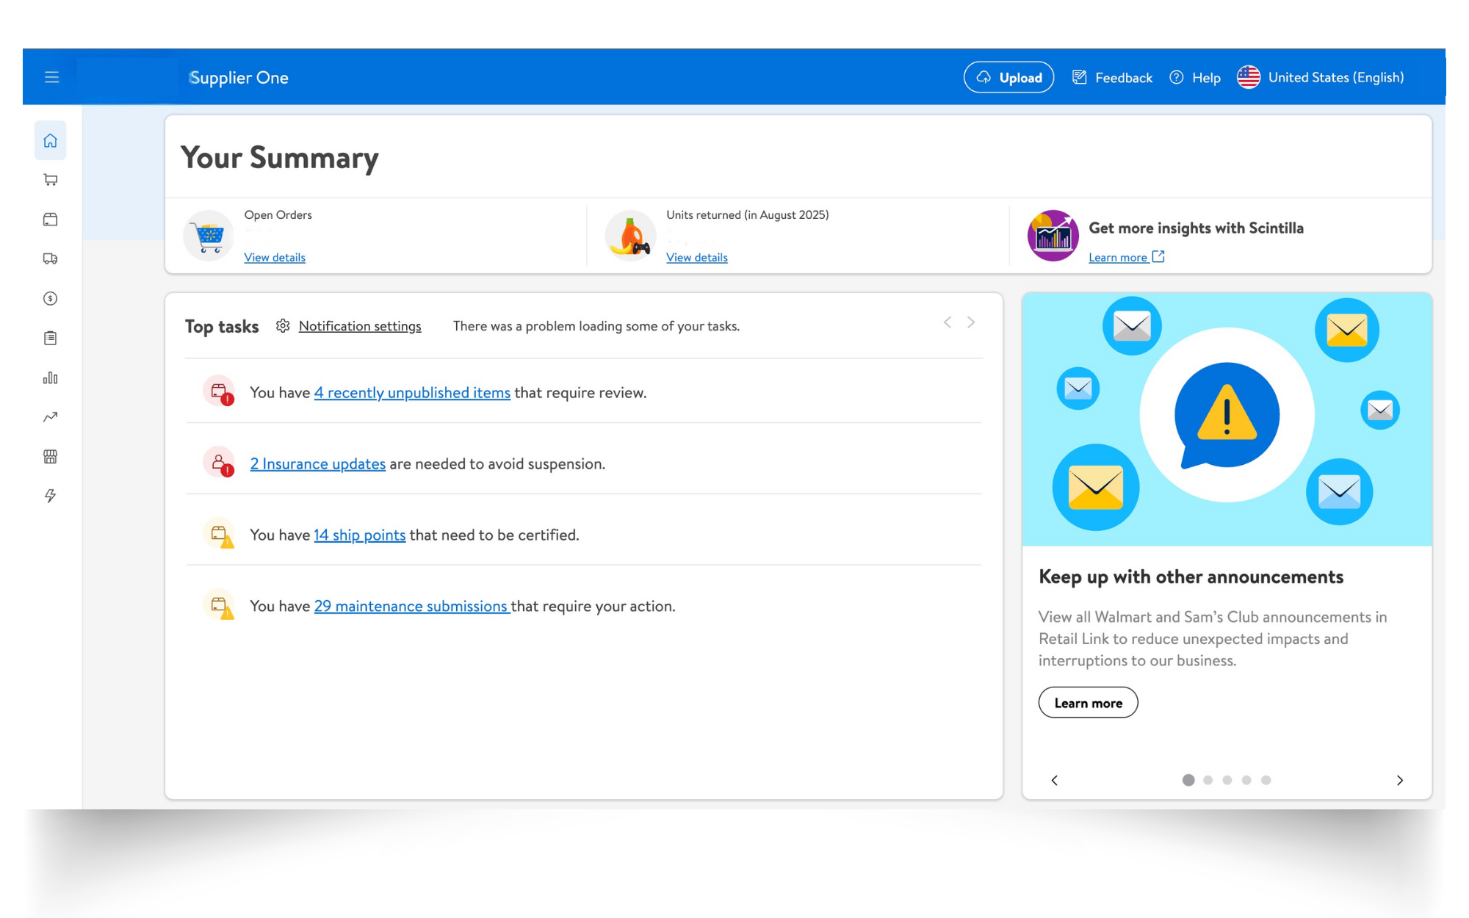Click the delivery truck sidebar icon
Viewport: 1469px width, 918px height.
coord(50,259)
